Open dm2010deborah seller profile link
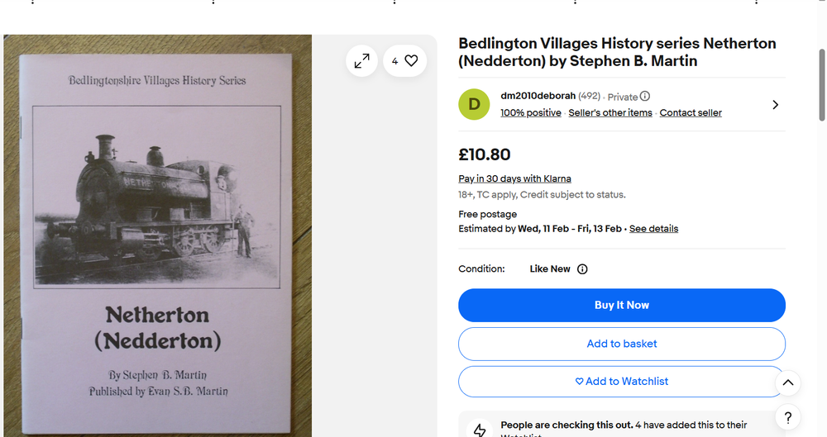This screenshot has height=437, width=827. [x=538, y=96]
